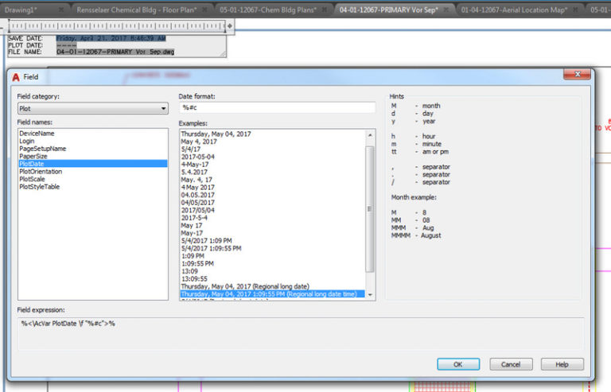Click the AutoCAD logo in the Field title bar

(x=16, y=76)
